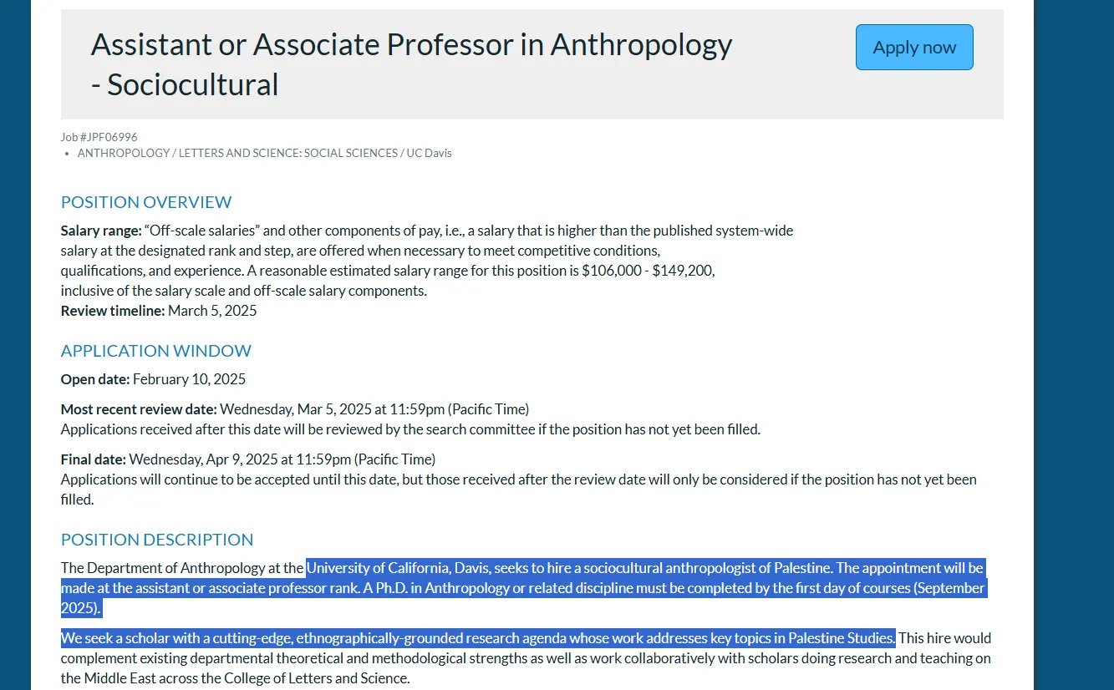Click the Job #JPF06996 text
The image size is (1114, 690).
tap(99, 137)
